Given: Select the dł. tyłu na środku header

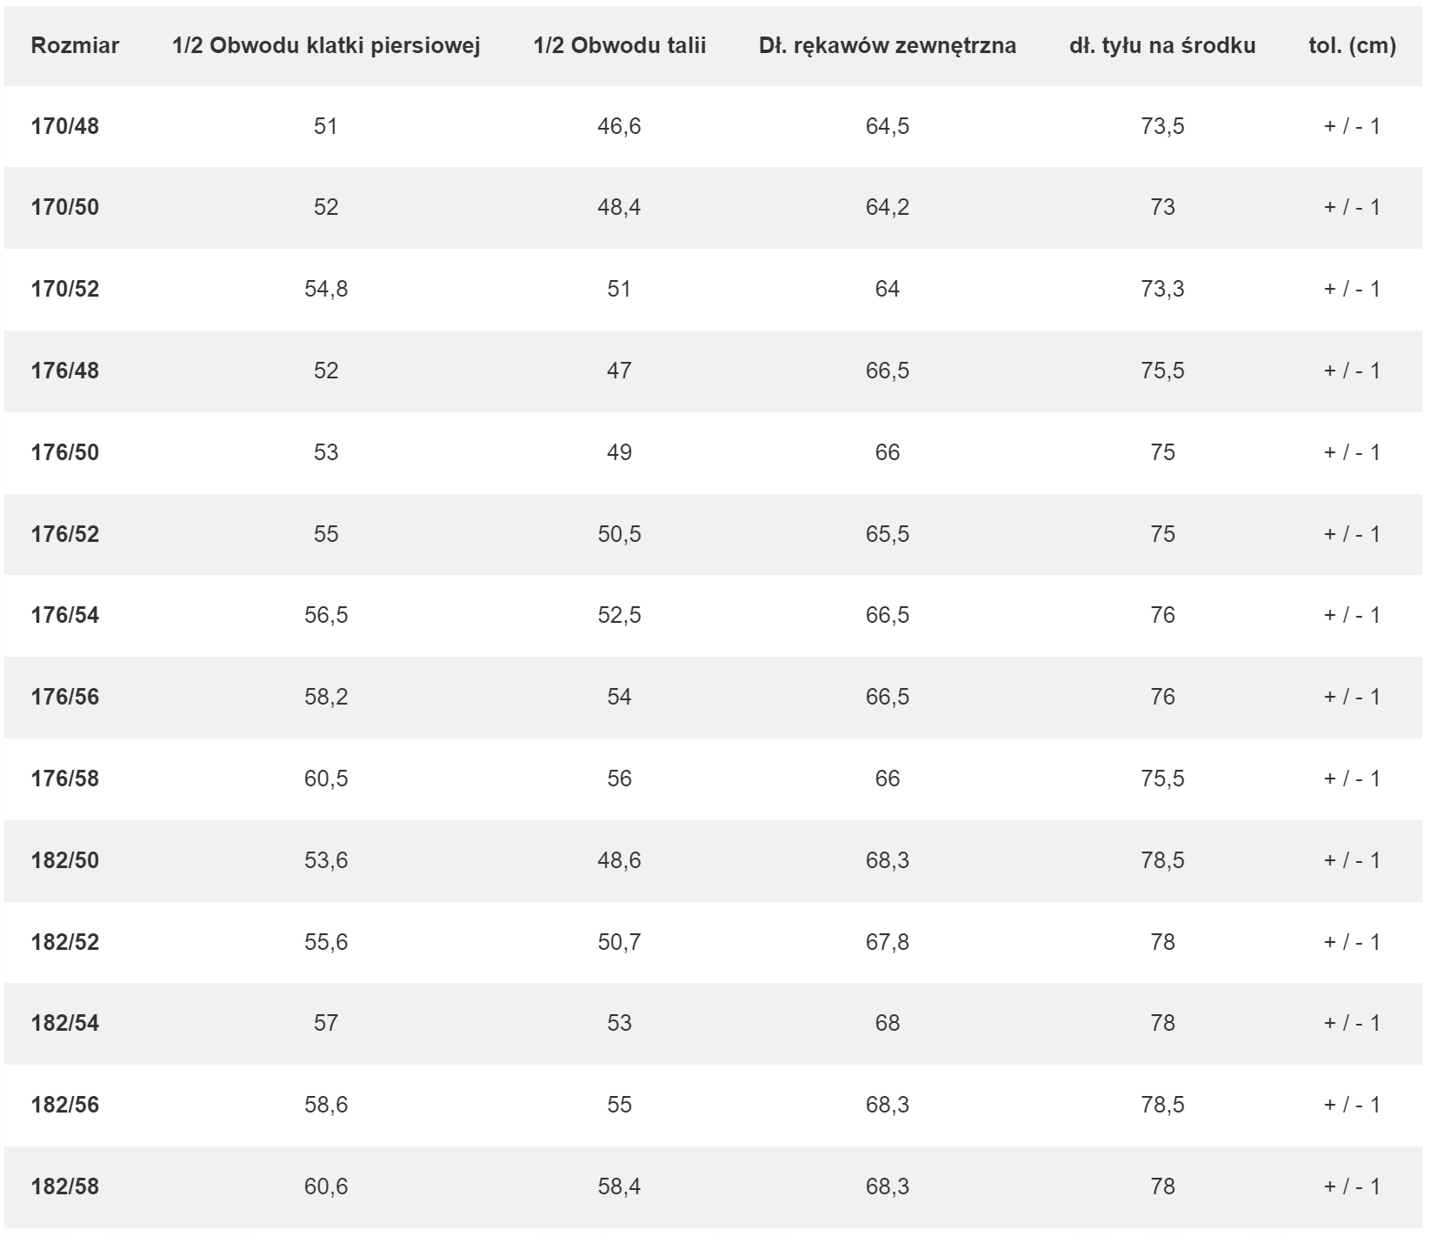Looking at the screenshot, I should pos(1162,46).
